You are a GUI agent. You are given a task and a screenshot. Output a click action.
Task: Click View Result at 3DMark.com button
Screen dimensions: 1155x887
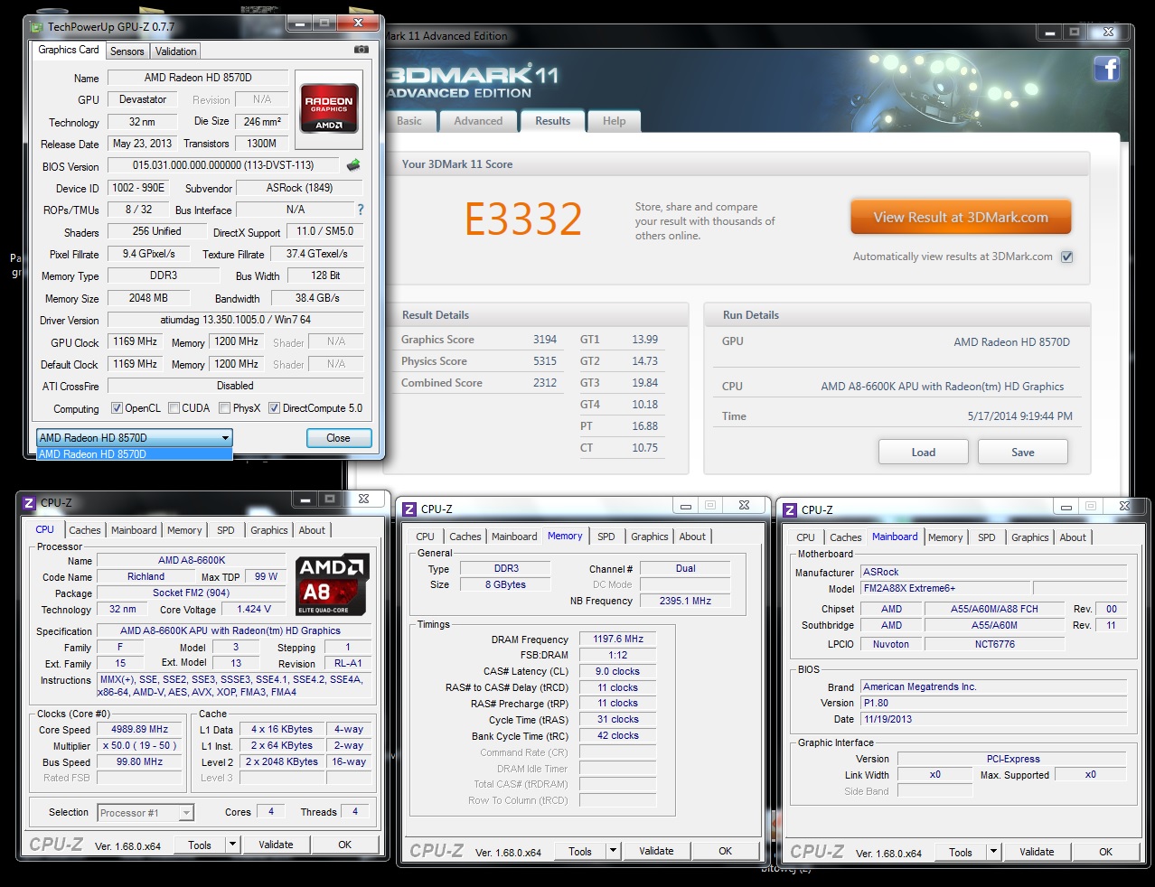pyautogui.click(x=961, y=218)
